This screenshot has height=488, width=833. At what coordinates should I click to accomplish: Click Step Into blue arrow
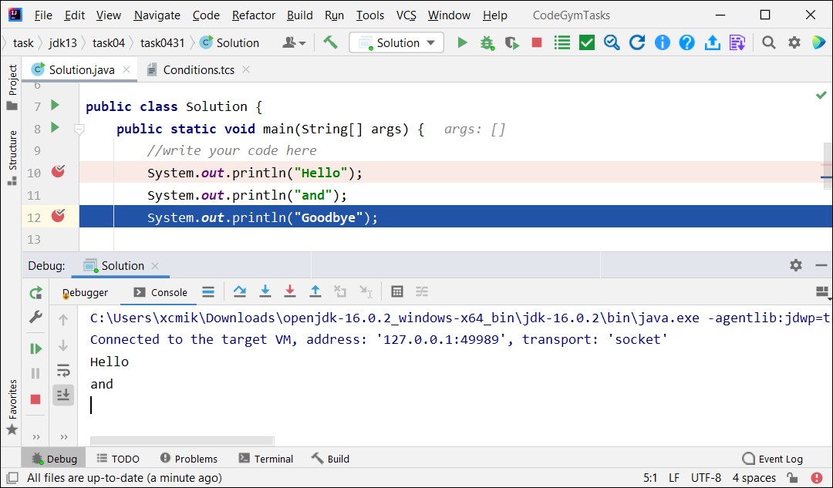(265, 291)
